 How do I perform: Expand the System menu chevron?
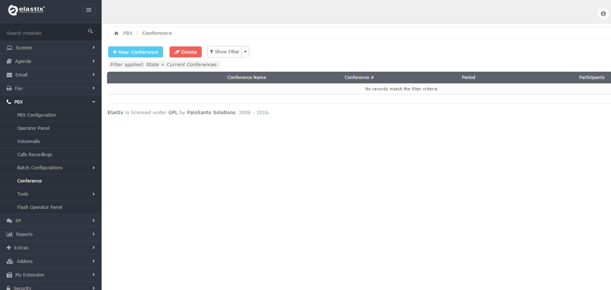tap(94, 47)
